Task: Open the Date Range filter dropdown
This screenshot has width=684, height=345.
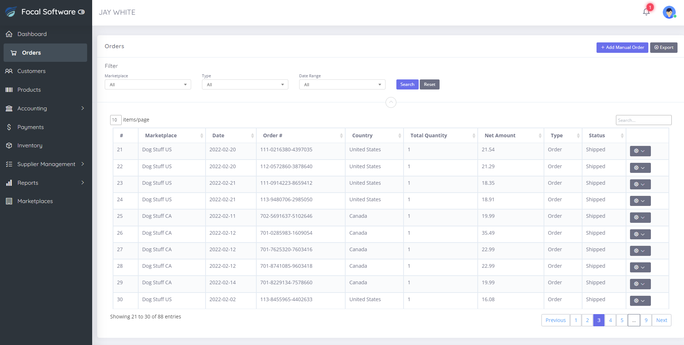Action: pos(342,85)
